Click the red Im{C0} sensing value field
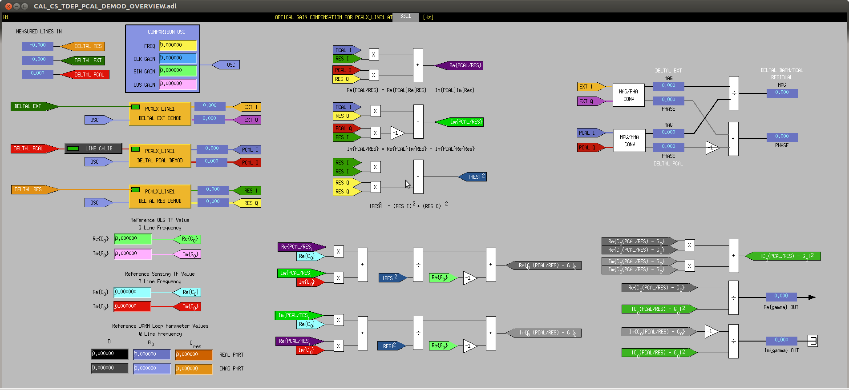This screenshot has width=849, height=390. (x=132, y=306)
